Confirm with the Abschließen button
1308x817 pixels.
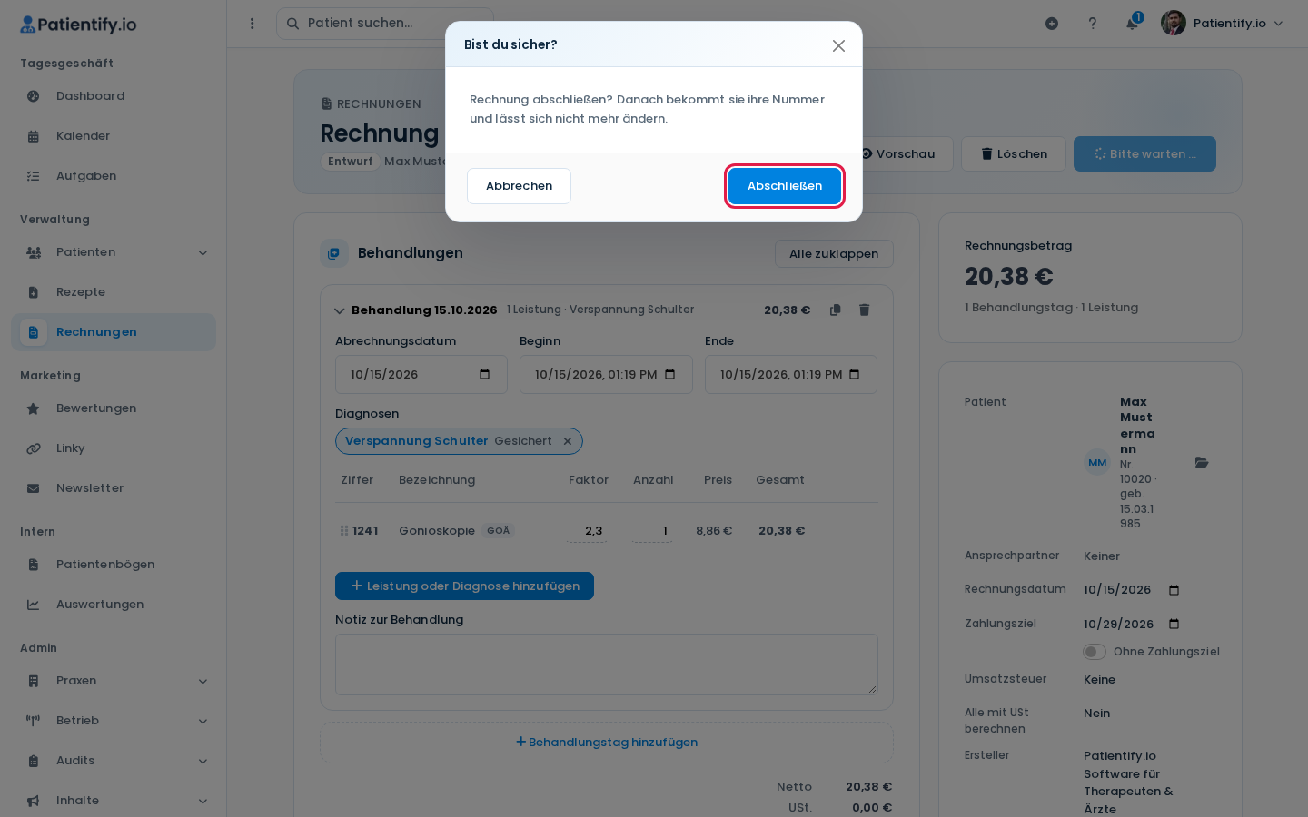785,186
